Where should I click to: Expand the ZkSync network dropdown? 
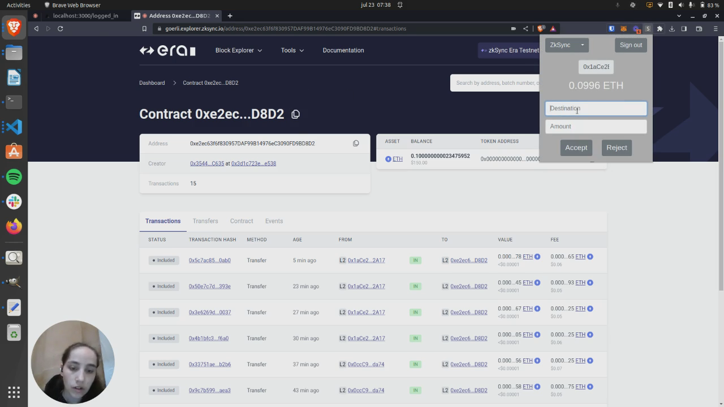[567, 45]
